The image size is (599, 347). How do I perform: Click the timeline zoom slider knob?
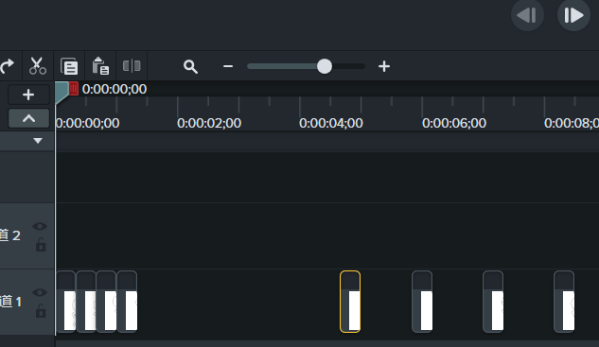coord(325,66)
